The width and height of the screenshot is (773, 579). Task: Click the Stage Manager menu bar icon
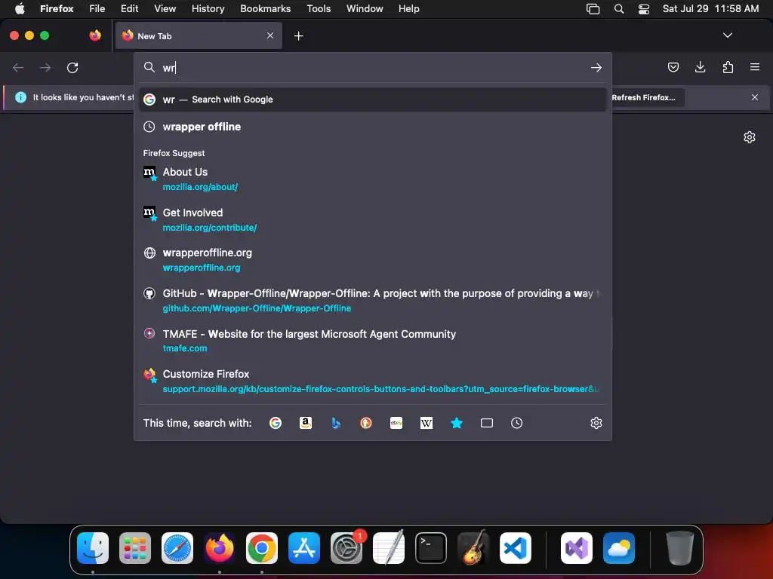[593, 9]
